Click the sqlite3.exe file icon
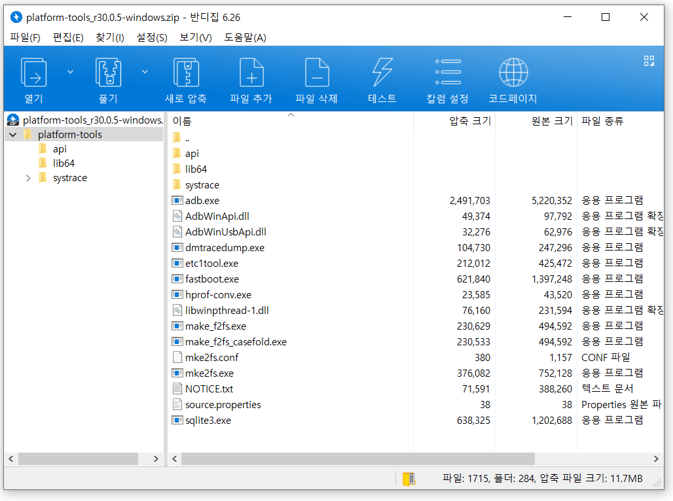The height and width of the screenshot is (501, 673). pyautogui.click(x=177, y=421)
